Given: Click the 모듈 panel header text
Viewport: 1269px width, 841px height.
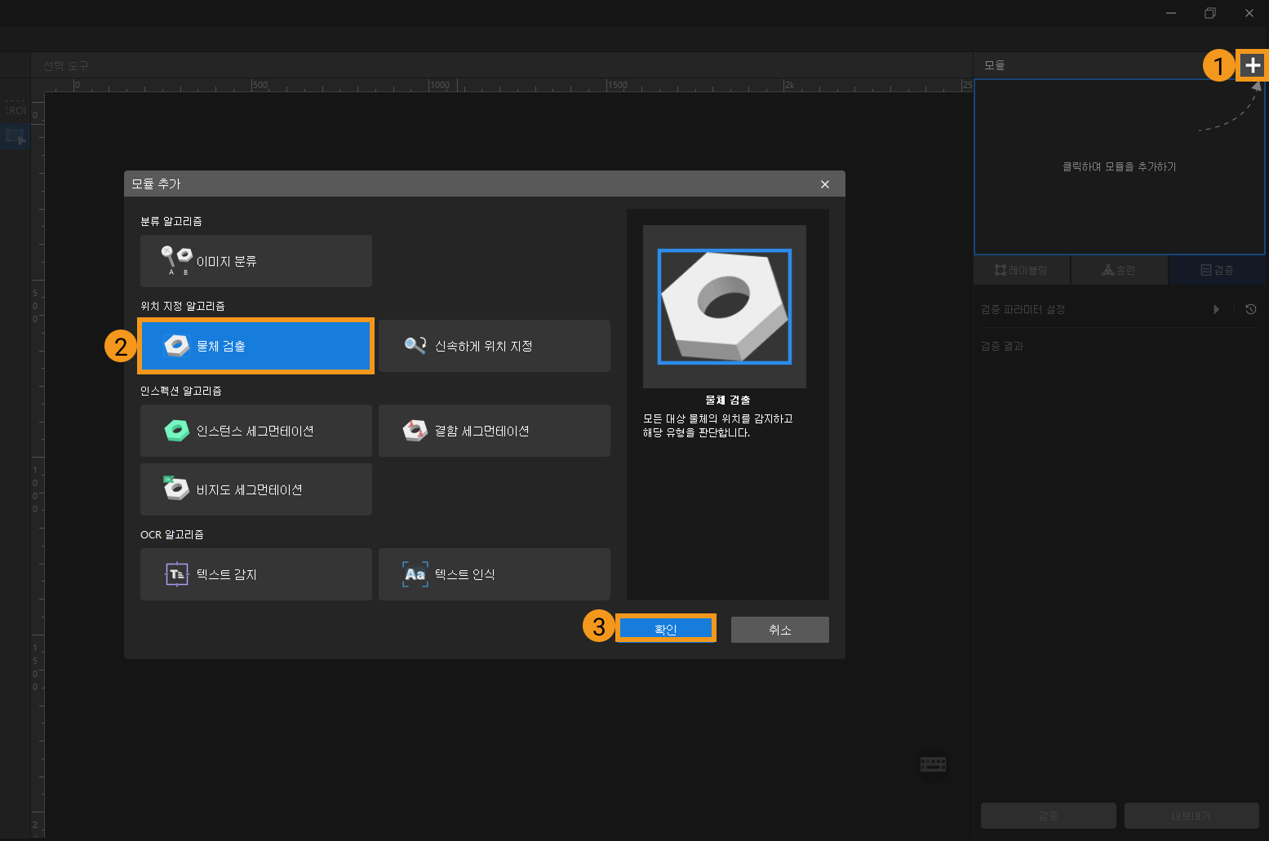Looking at the screenshot, I should point(995,65).
